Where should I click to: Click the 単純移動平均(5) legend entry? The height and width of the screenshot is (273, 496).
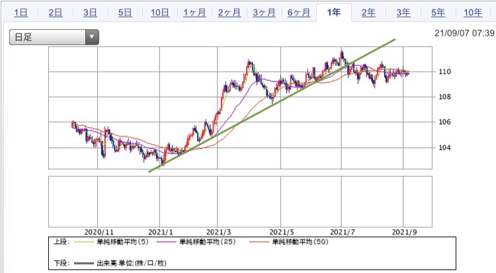[122, 242]
